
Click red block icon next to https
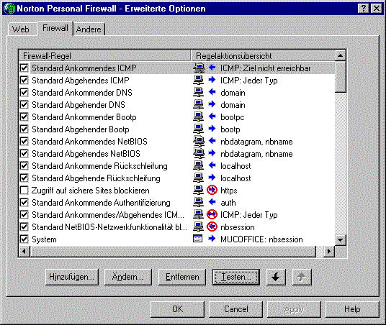click(x=212, y=190)
